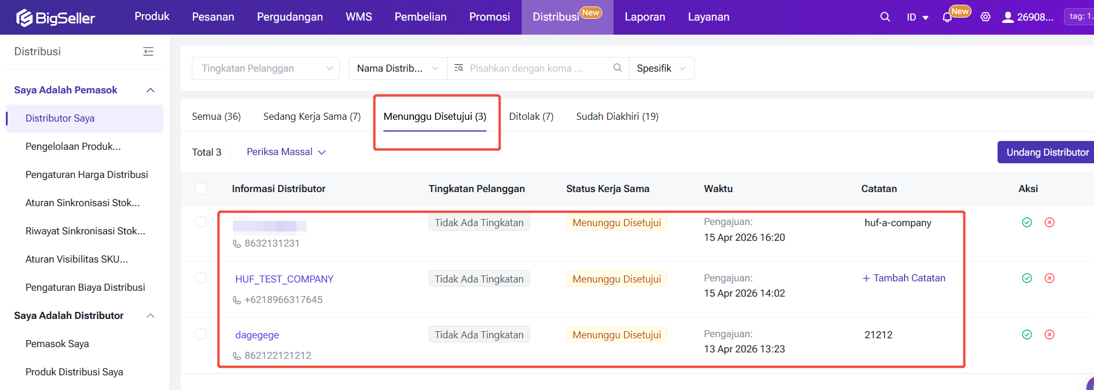The image size is (1094, 390).
Task: Select the checkbox for HUF_TEST_COMPANY row
Action: 201,278
